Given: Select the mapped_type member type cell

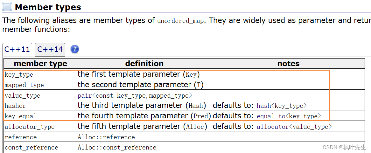Looking at the screenshot, I should point(40,85).
